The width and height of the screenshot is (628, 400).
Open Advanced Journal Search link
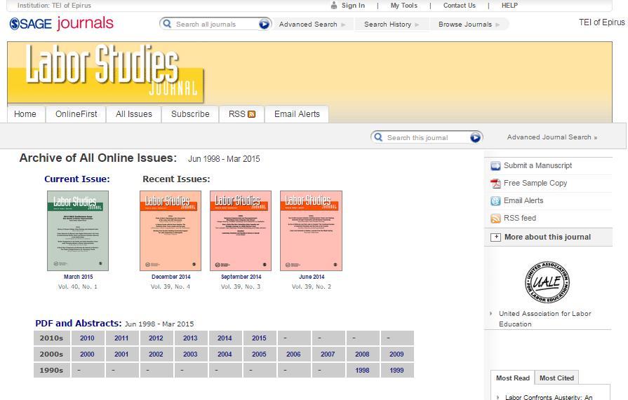point(552,137)
